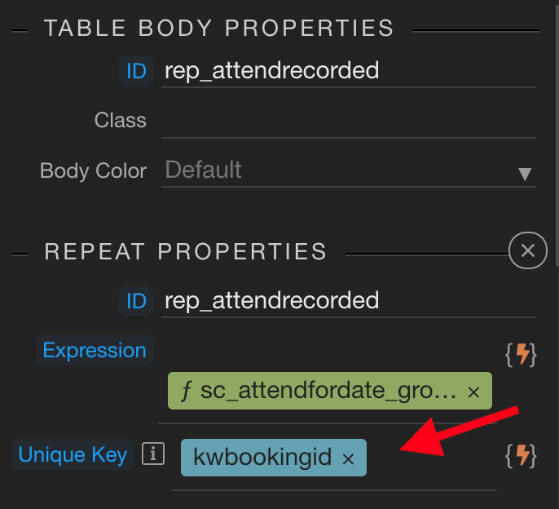Image resolution: width=559 pixels, height=509 pixels.
Task: Focus the Repeat ID input field
Action: [x=348, y=301]
